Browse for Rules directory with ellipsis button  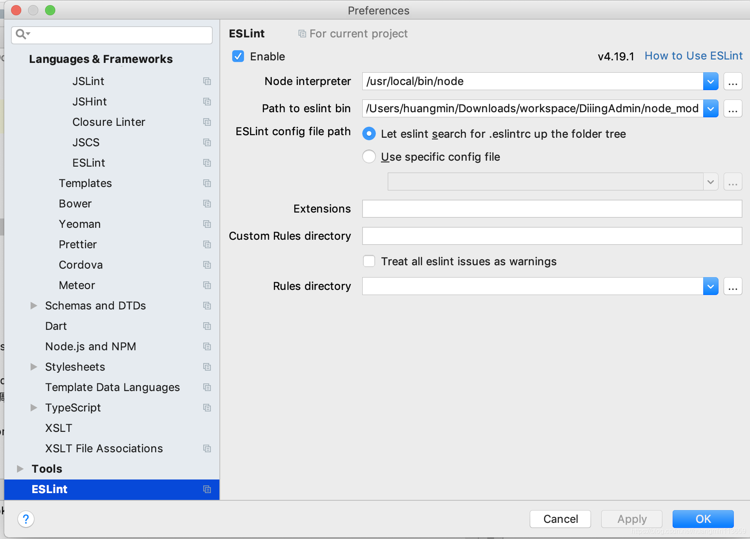click(733, 286)
